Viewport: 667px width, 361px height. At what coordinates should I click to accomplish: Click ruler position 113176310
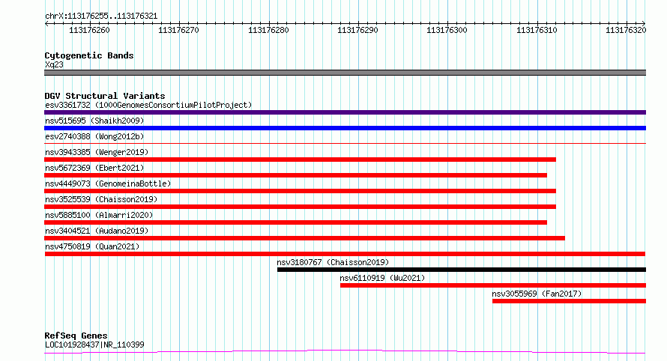pyautogui.click(x=537, y=30)
